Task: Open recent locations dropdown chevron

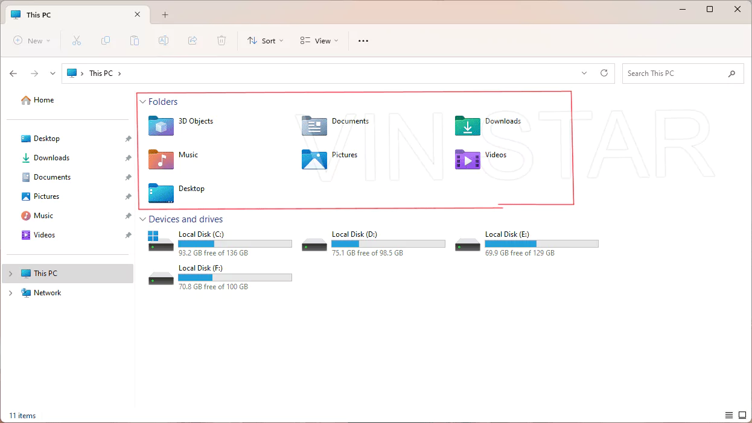Action: 53,74
